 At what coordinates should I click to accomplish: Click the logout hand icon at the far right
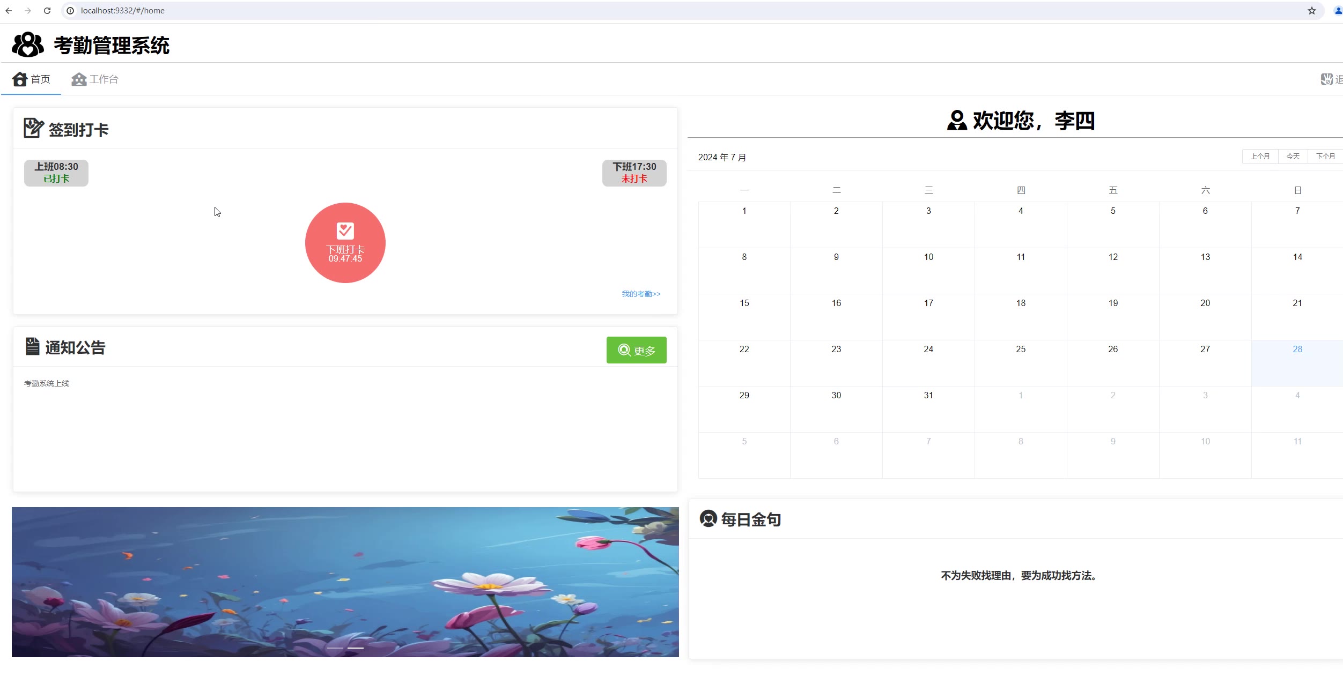pos(1326,79)
